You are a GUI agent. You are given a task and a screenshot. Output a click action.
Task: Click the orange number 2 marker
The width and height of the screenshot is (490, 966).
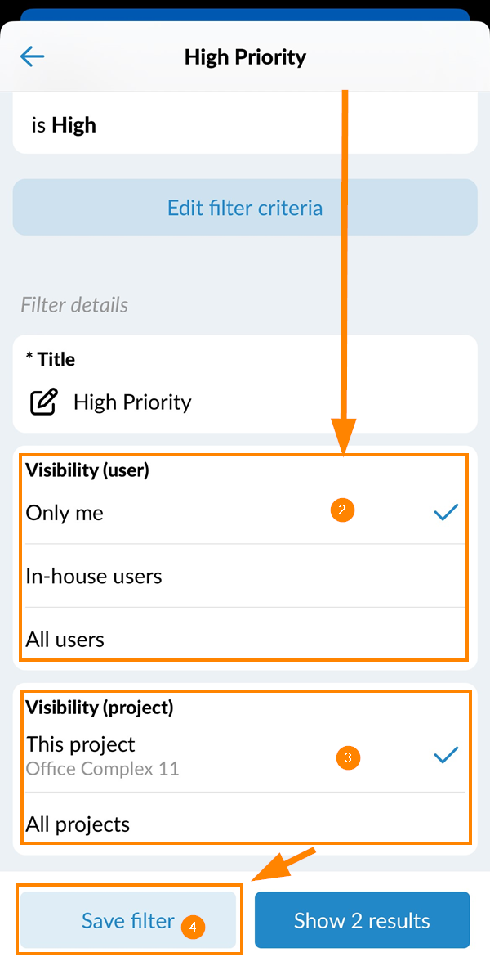pyautogui.click(x=342, y=510)
